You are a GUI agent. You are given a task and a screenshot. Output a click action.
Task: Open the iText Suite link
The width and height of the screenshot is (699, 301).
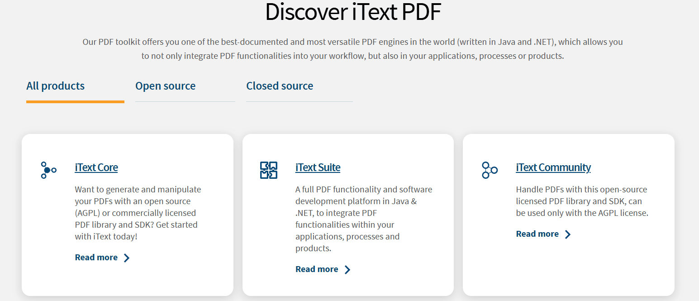318,167
